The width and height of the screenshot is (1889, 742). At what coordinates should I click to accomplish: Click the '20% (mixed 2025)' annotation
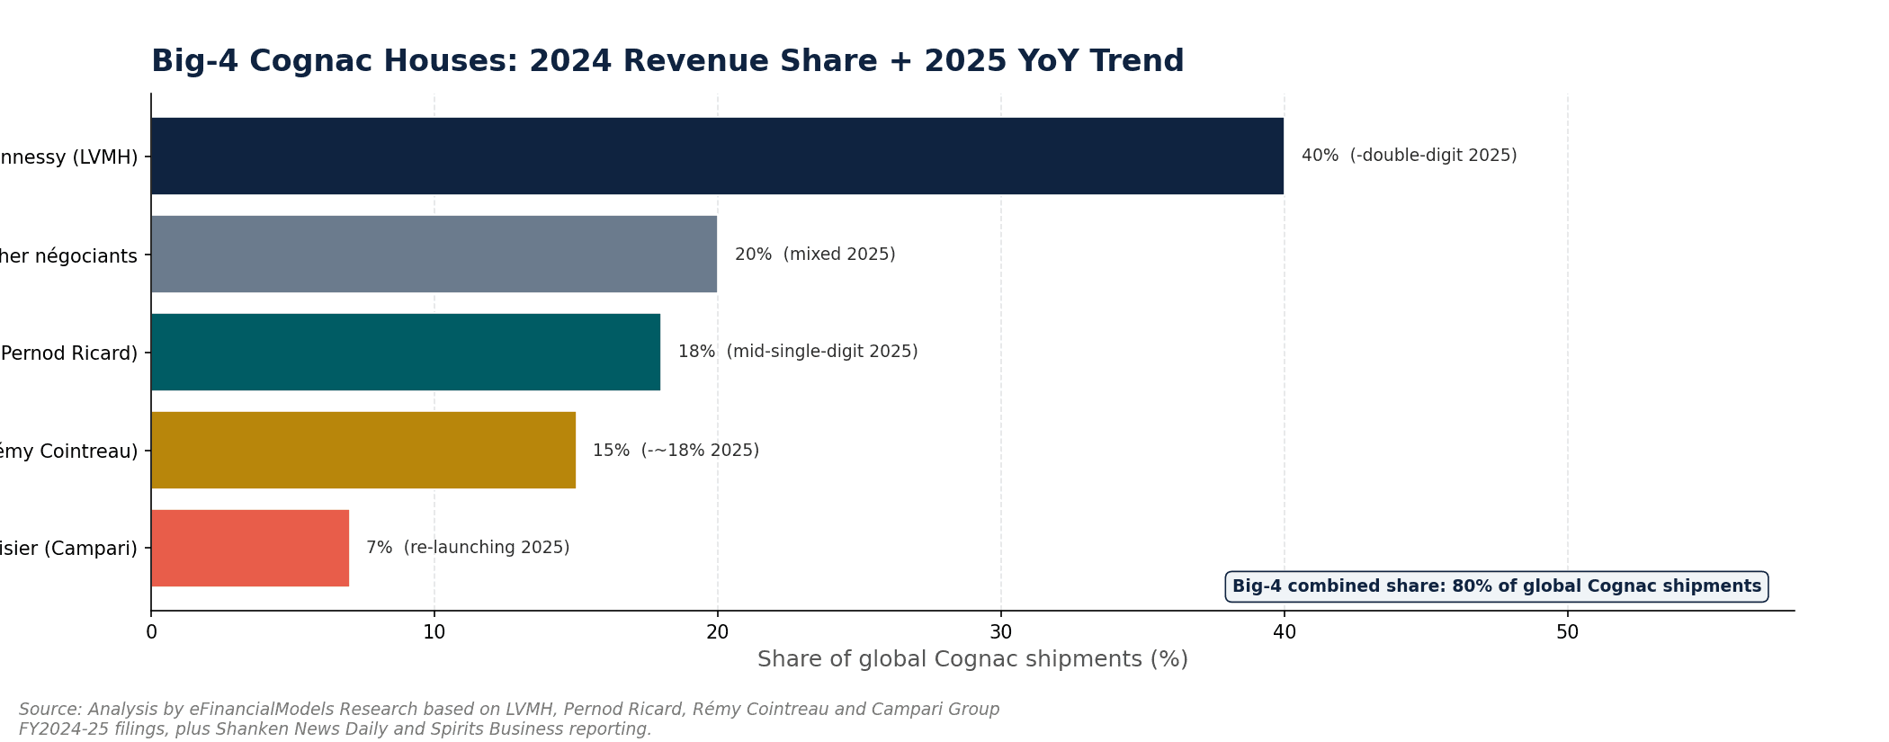coord(815,255)
